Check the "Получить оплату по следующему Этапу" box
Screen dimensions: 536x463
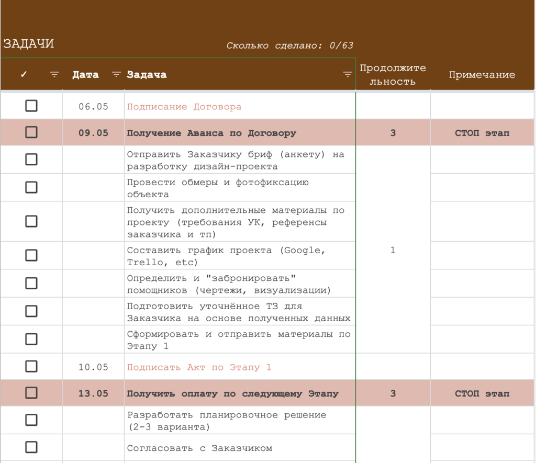tap(31, 393)
